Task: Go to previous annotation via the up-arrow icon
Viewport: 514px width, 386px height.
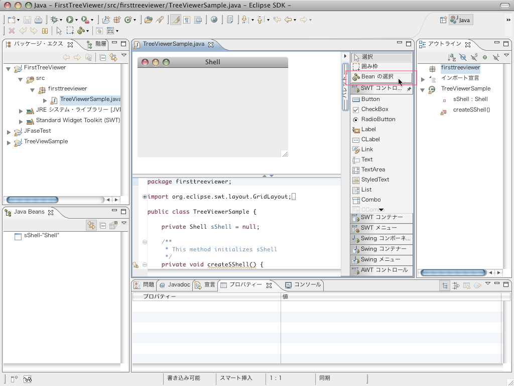Action: (261, 20)
